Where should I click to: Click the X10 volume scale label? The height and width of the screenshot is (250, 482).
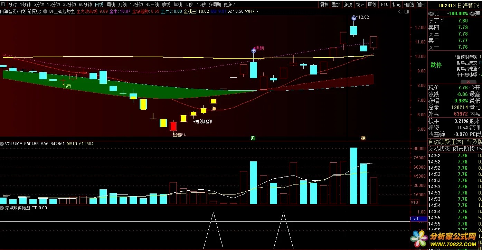click(414, 202)
